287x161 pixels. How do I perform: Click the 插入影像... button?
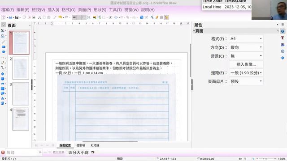pyautogui.click(x=246, y=64)
